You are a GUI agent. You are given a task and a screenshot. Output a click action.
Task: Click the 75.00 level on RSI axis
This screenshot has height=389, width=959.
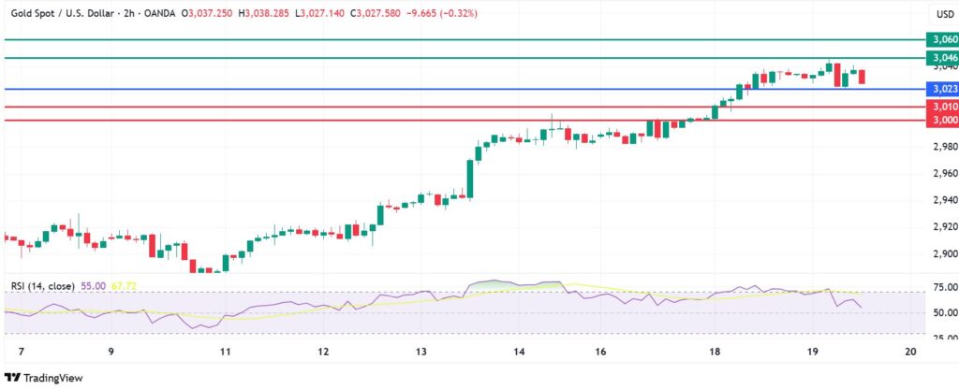[x=942, y=288]
